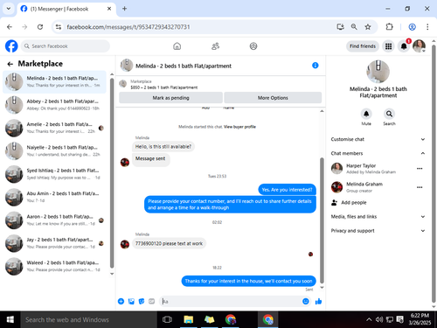Open more actions plus icon in composer
The image size is (437, 328).
(121, 301)
